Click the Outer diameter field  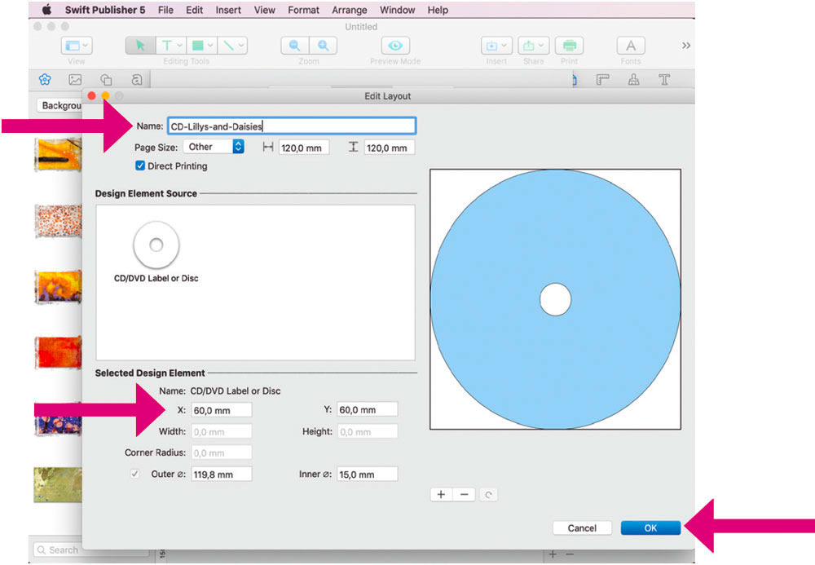click(x=222, y=474)
